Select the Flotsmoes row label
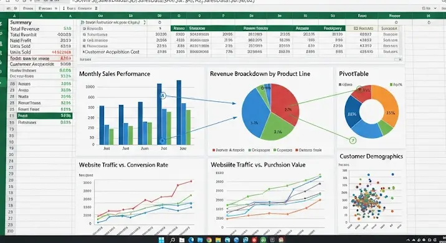This screenshot has width=446, height=243. pos(27,122)
